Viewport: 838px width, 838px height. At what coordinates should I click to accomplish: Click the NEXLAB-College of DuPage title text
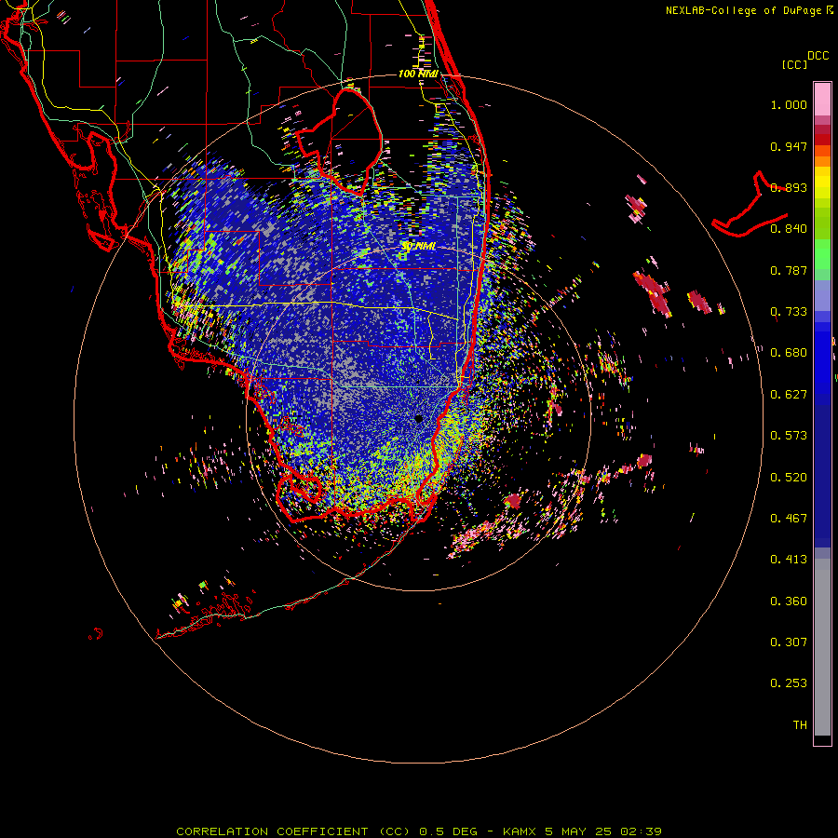743,10
